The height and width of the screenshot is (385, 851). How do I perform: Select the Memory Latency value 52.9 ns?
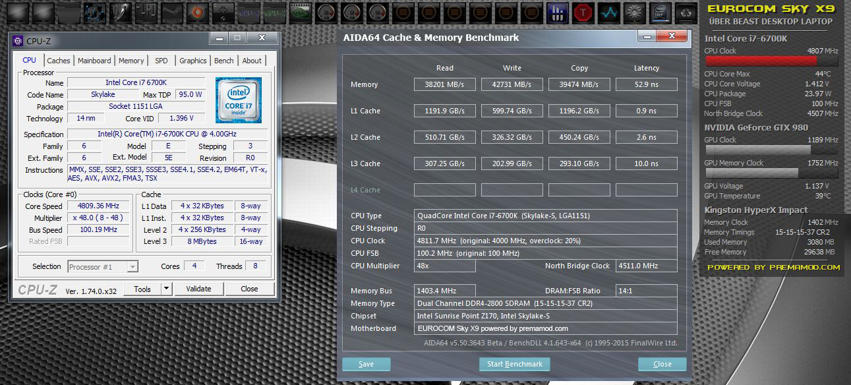[x=647, y=84]
